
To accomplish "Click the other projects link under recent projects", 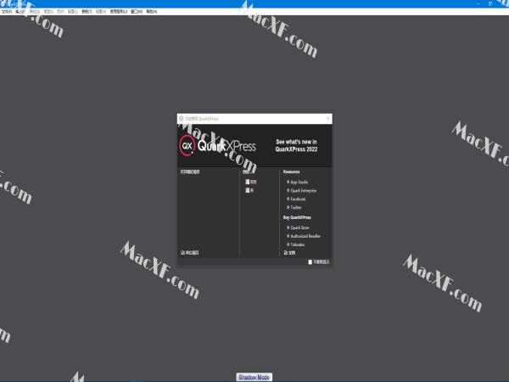I will 189,253.
